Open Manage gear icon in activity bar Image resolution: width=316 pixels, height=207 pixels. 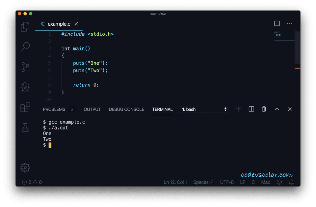pos(25,167)
